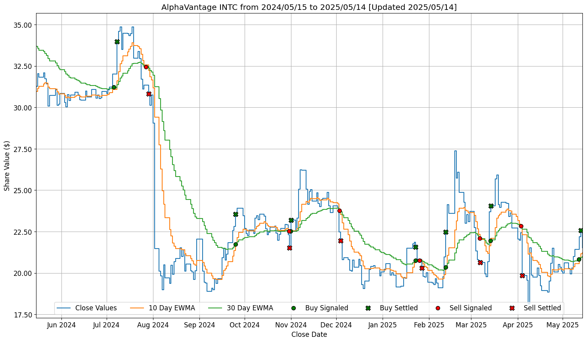Click the Dec 2024 x-axis label
Viewport: 586px width, 342px height.
[x=337, y=325]
